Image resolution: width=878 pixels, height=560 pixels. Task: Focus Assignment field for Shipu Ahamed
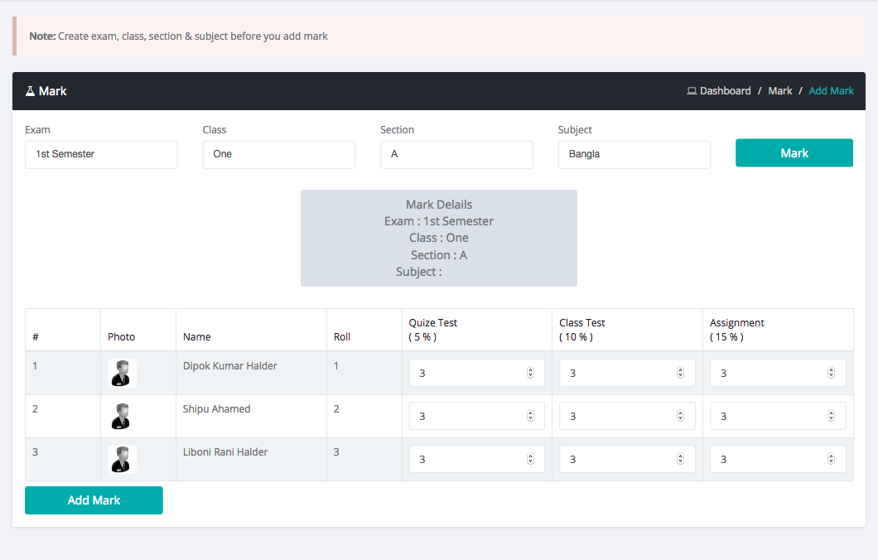(768, 416)
